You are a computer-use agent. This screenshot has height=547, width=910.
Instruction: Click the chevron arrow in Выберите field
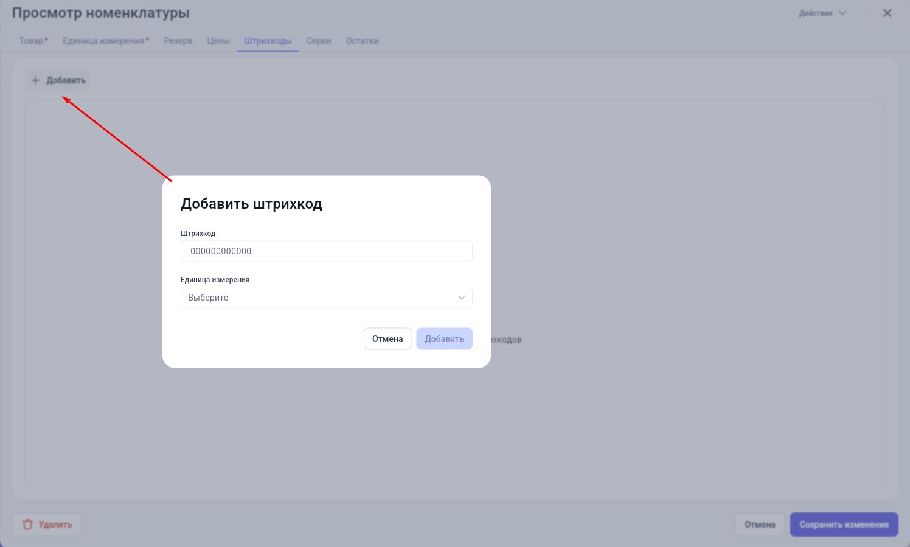click(462, 298)
